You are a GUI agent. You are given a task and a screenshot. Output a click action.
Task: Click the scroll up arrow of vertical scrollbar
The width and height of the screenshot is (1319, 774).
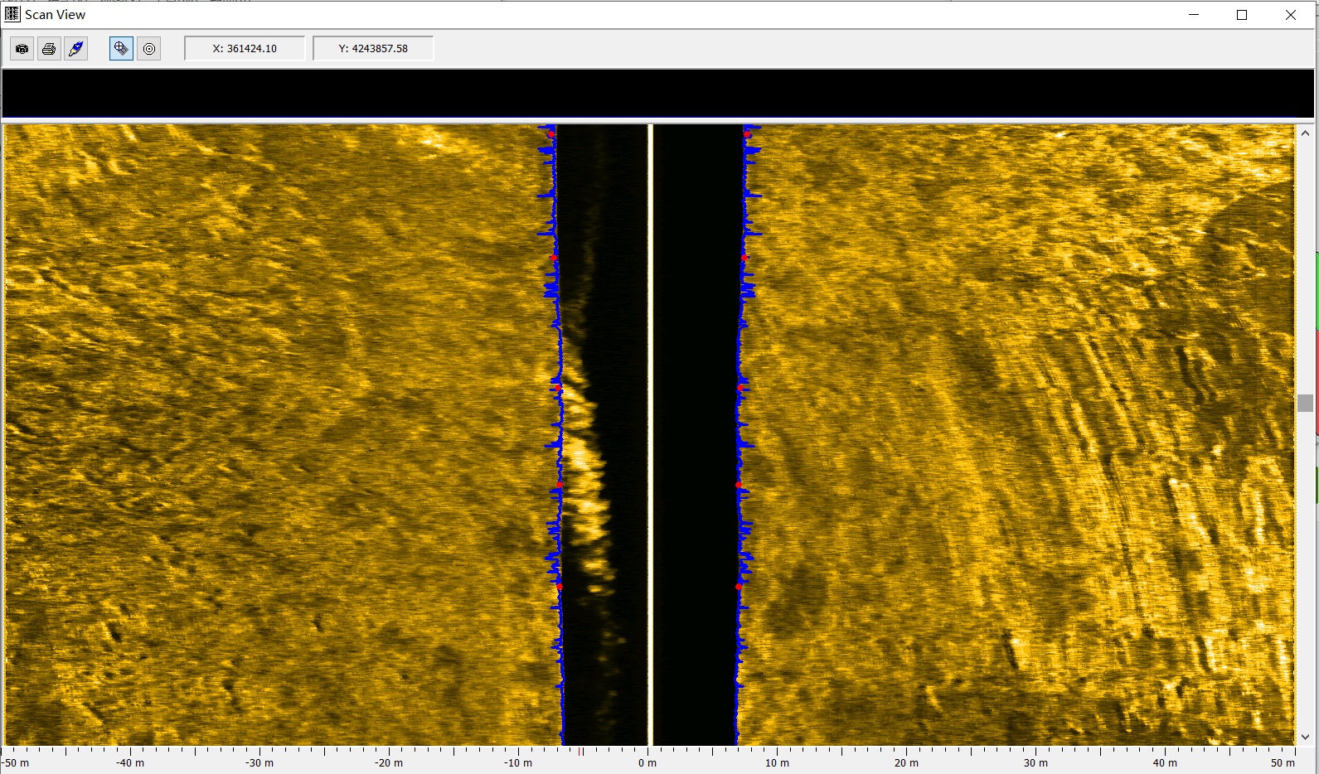[x=1305, y=133]
